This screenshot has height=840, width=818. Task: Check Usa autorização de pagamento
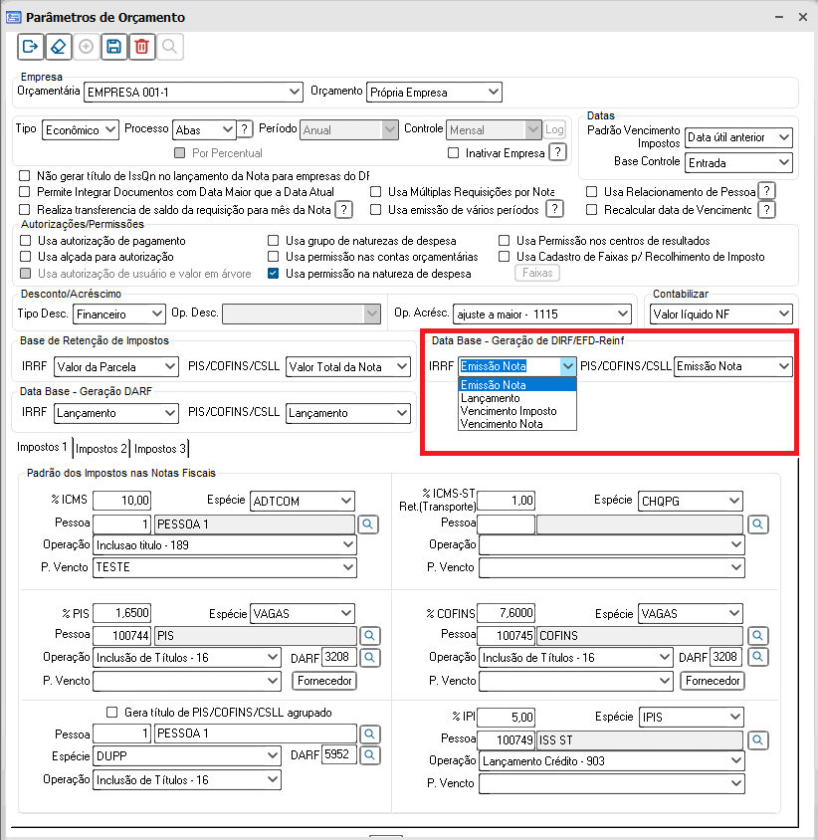click(x=25, y=241)
